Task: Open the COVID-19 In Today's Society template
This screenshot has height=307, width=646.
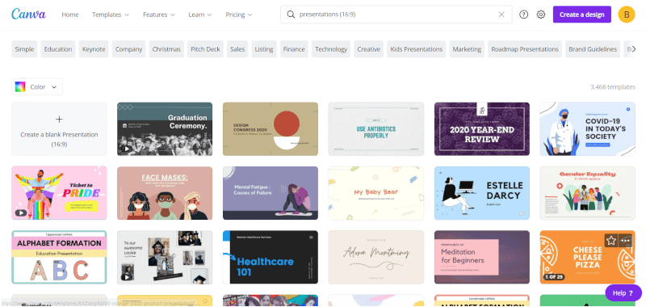Action: pyautogui.click(x=588, y=129)
